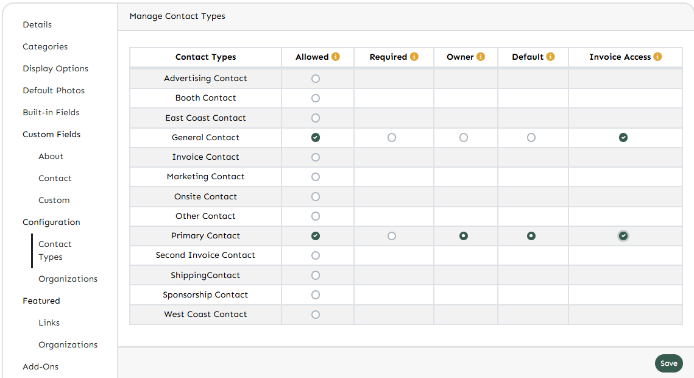Disable Invoice Access for Primary Contact

tap(623, 236)
